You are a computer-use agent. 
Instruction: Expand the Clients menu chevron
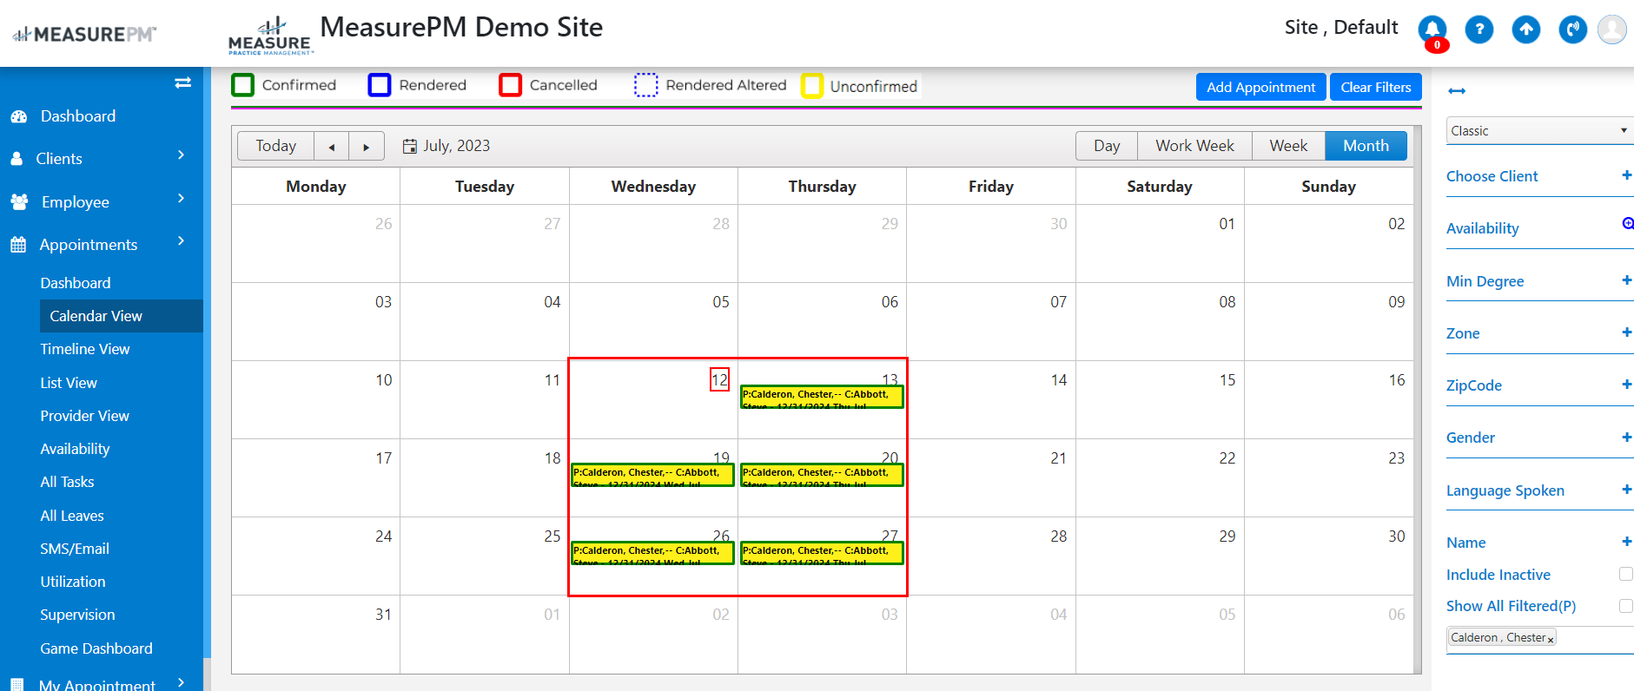(181, 155)
